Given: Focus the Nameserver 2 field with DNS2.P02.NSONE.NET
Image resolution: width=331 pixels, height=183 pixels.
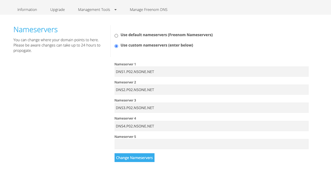Looking at the screenshot, I should 211,90.
